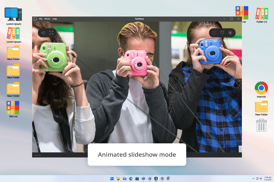Screen dimensions: 274x182
Task: Stop the slideshow with the stop icon
Action: tap(230, 33)
